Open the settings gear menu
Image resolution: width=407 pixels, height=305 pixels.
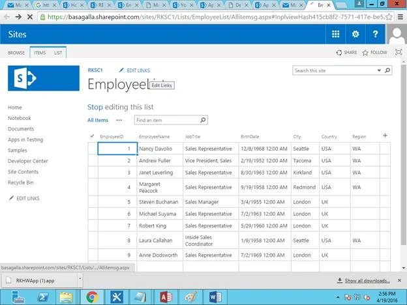point(355,34)
